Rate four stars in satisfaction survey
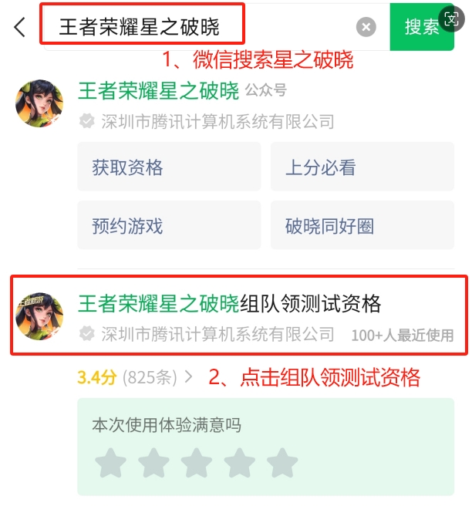This screenshot has height=513, width=472. 239,463
